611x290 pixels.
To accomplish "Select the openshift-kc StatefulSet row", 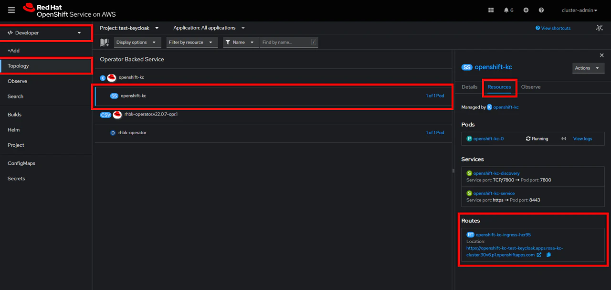I will click(274, 96).
